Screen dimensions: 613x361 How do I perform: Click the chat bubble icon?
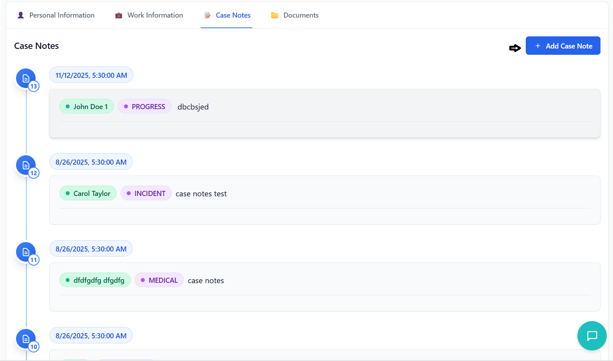pyautogui.click(x=592, y=336)
